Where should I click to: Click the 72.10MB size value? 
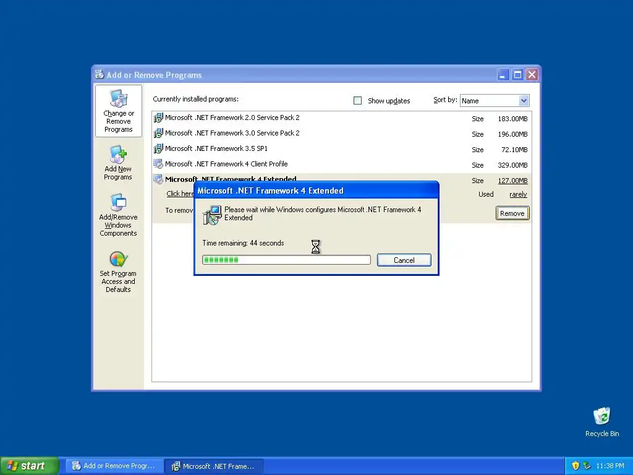coord(514,150)
